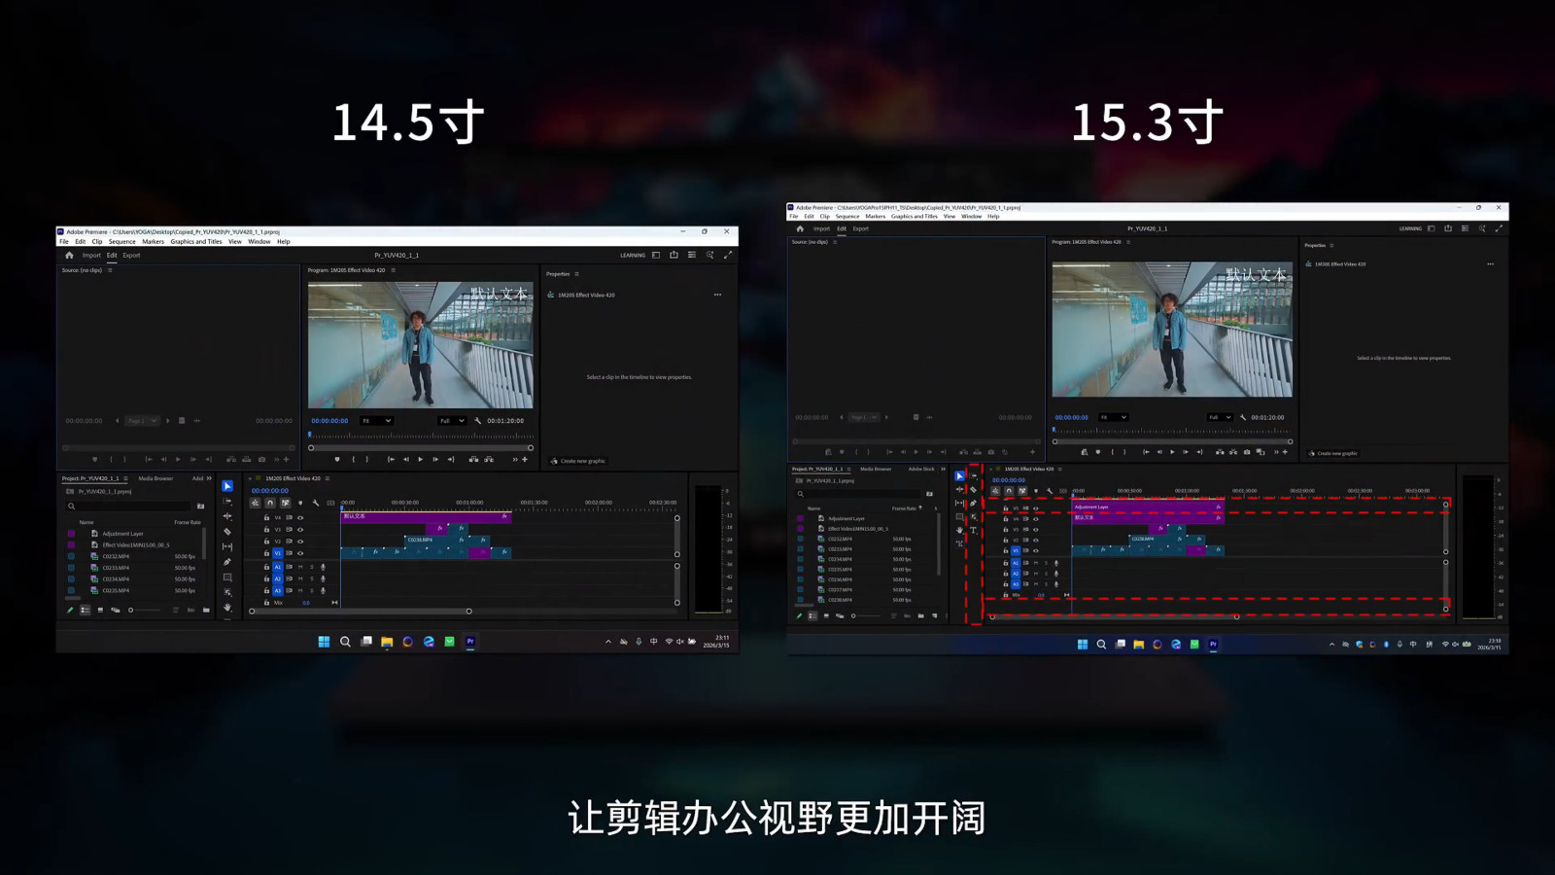The width and height of the screenshot is (1555, 875).
Task: Select the Razor tool in the 14.5寸 window
Action: [227, 532]
